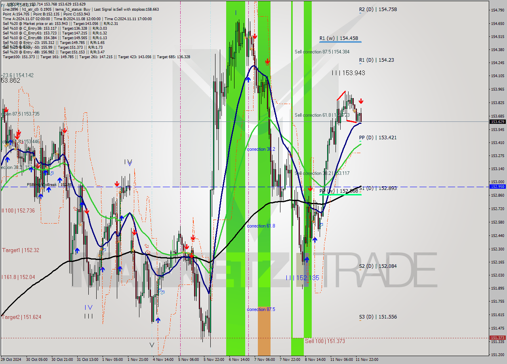Screen dimensions: 507x364
Task: Select the Sell correction 87.5 | 154.384 label
Action: pyautogui.click(x=322, y=52)
